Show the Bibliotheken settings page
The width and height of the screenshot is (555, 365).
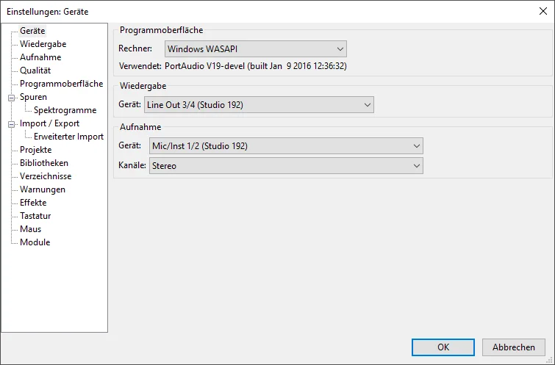[44, 163]
